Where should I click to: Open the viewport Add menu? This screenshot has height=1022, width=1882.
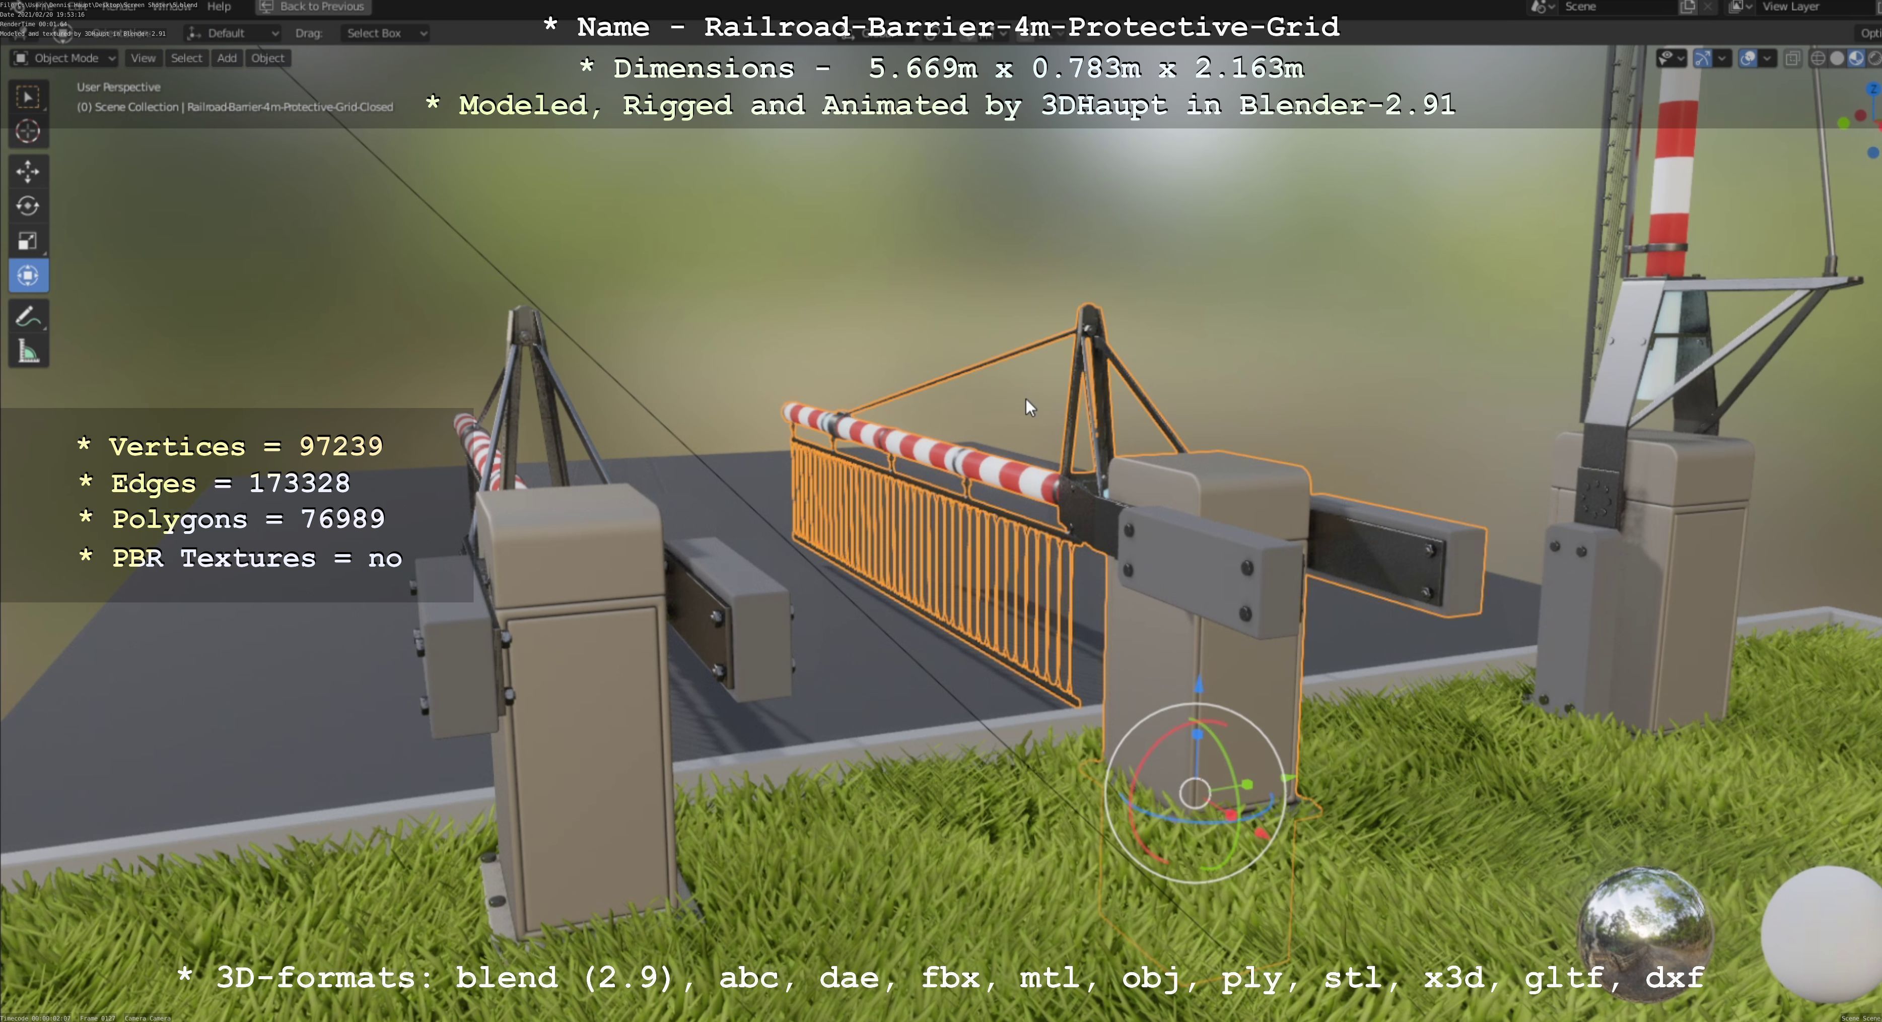(x=227, y=58)
